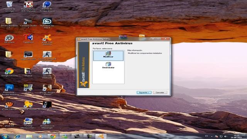The height and width of the screenshot is (139, 247).
Task: Select the Desinstalar option in avast setup
Action: pyautogui.click(x=108, y=65)
